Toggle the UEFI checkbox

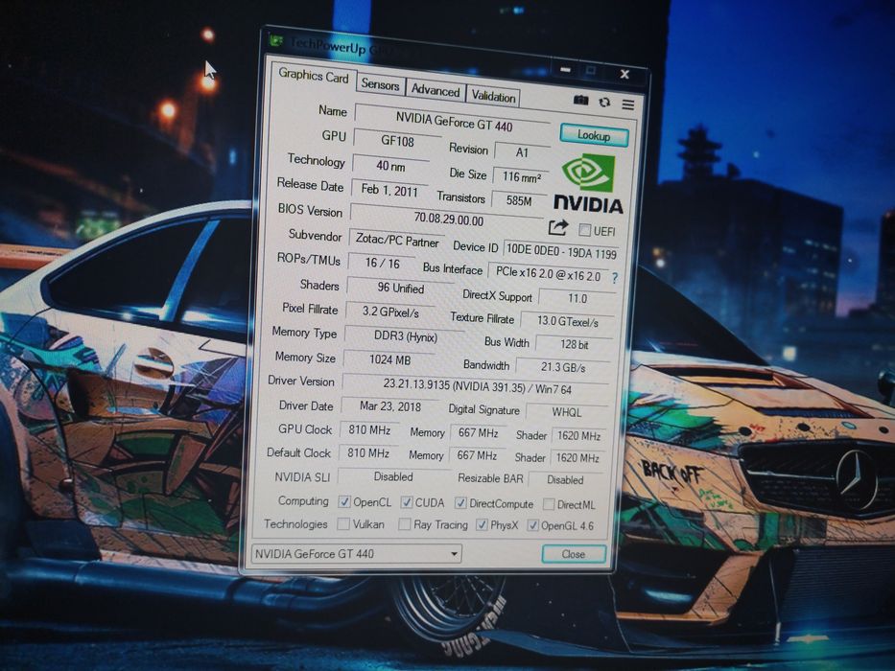coord(584,229)
